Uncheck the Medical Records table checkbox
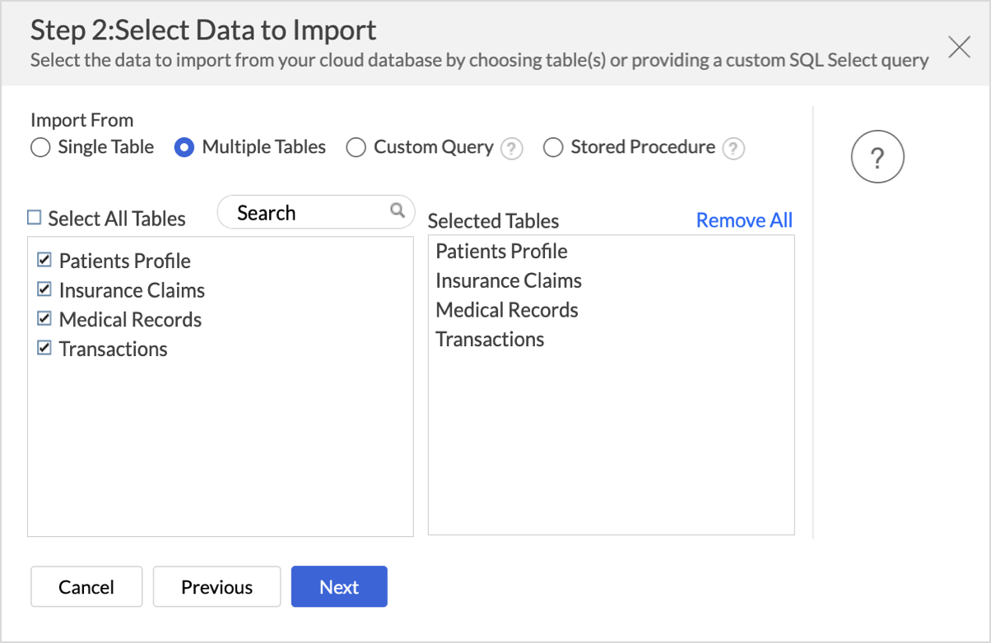Image resolution: width=991 pixels, height=643 pixels. click(44, 319)
